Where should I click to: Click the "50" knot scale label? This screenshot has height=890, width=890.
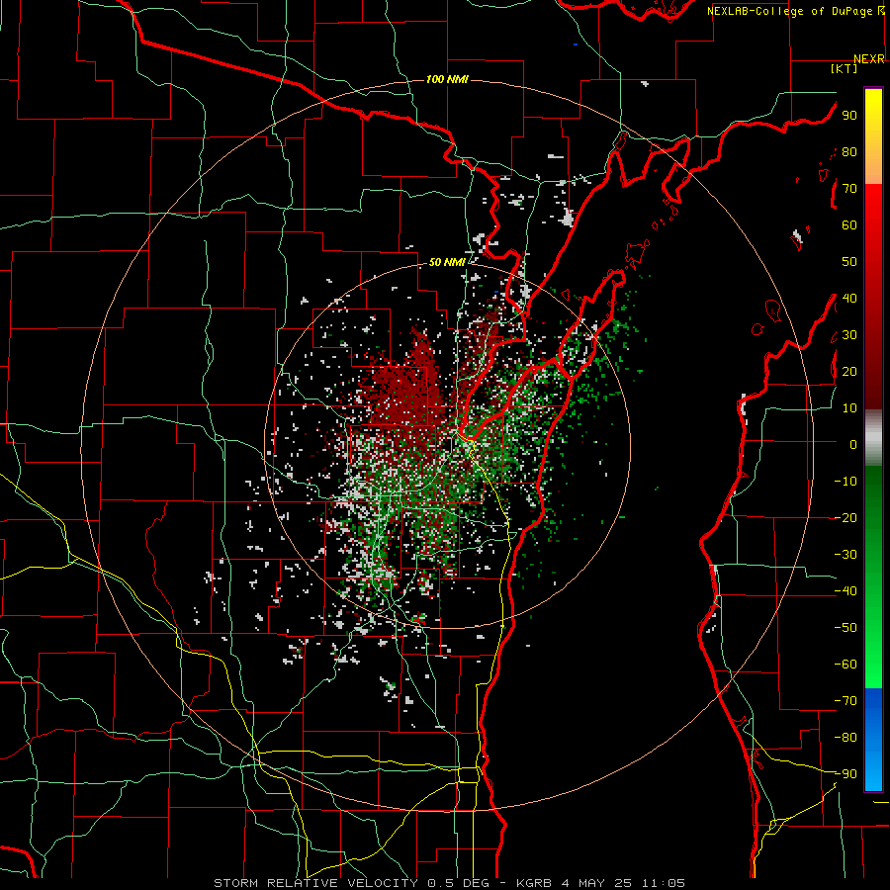click(x=849, y=262)
